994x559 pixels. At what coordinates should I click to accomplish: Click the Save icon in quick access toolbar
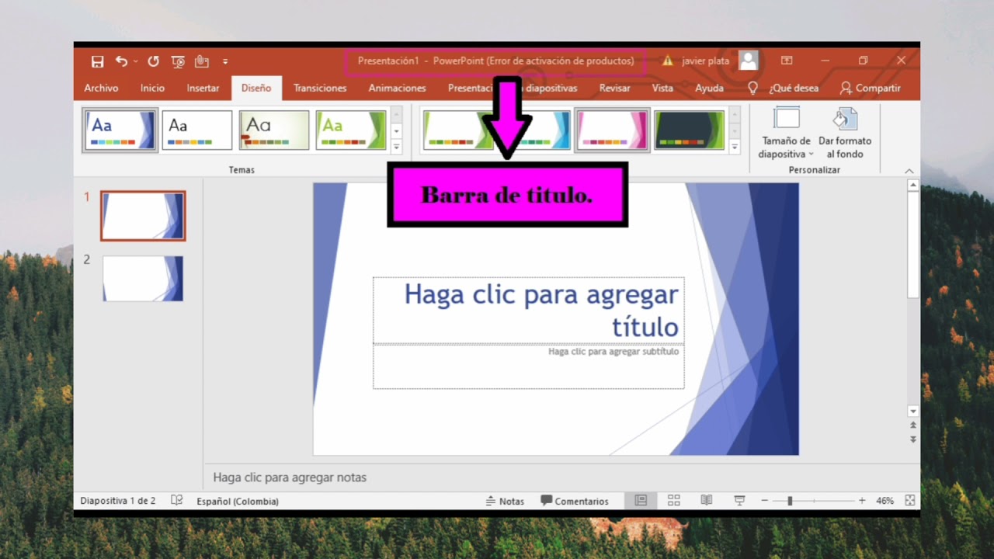(x=97, y=61)
